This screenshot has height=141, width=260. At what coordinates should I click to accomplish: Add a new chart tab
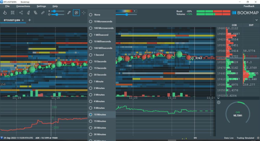[30, 20]
